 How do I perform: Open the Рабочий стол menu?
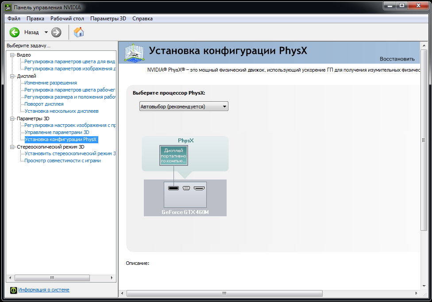tap(67, 19)
